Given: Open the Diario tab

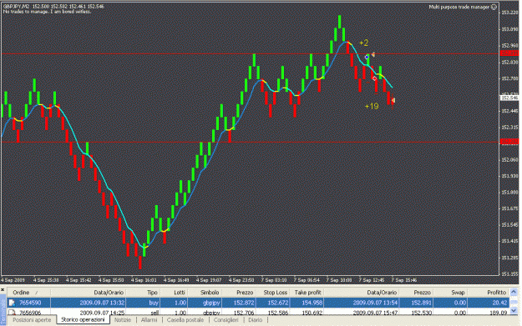Looking at the screenshot, I should click(255, 320).
